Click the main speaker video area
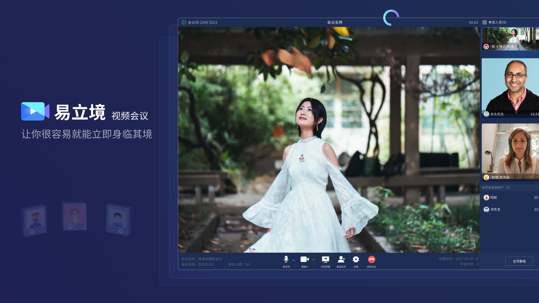The height and width of the screenshot is (303, 539). click(329, 140)
